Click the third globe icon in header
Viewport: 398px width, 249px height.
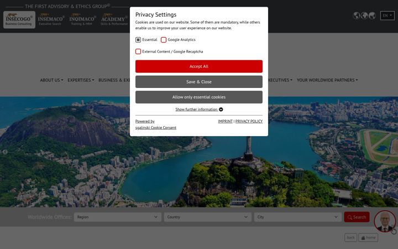coord(372,15)
